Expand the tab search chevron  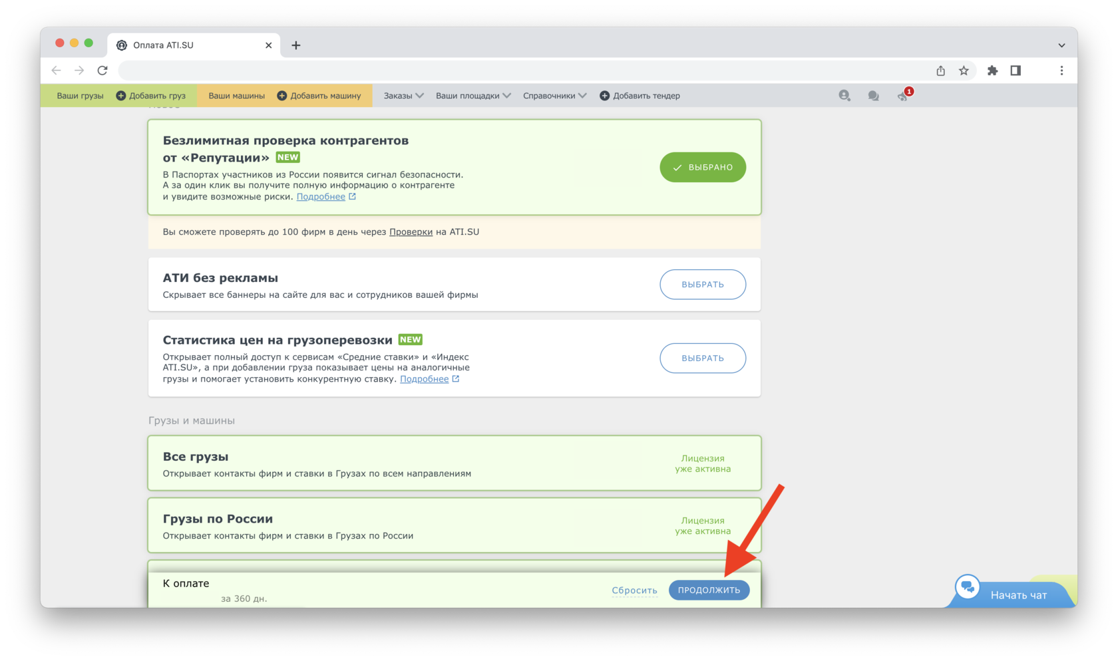(x=1061, y=45)
